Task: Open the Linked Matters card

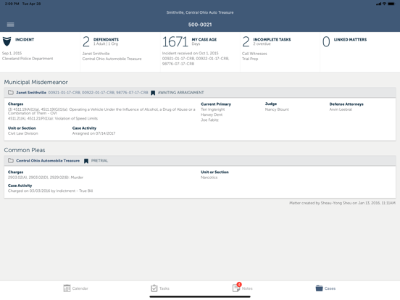Action: 360,52
